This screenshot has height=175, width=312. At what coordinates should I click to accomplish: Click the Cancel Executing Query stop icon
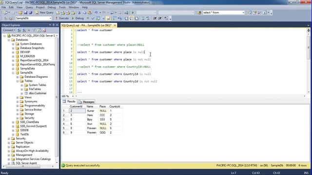tap(88, 18)
